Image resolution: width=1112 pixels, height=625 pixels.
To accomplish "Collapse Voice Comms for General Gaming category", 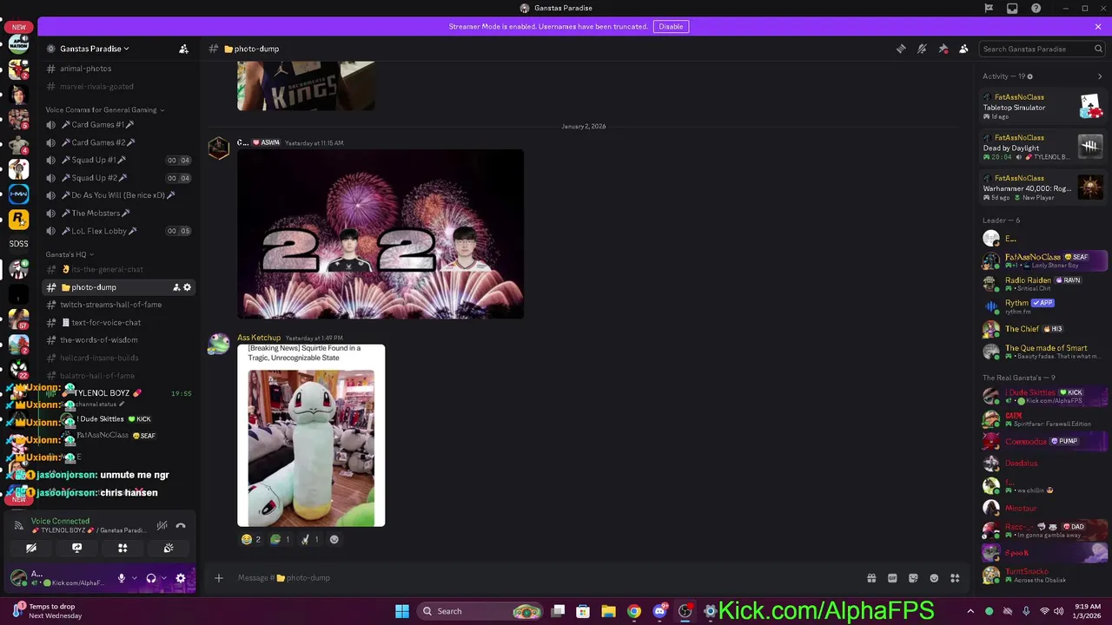I will 104,110.
